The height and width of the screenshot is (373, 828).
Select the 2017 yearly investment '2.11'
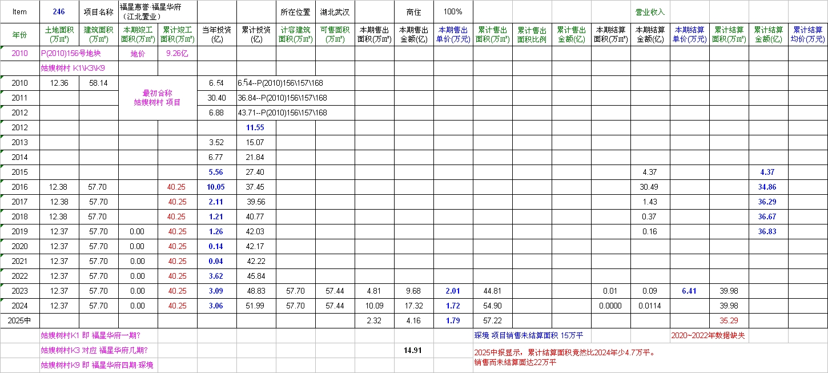(217, 202)
